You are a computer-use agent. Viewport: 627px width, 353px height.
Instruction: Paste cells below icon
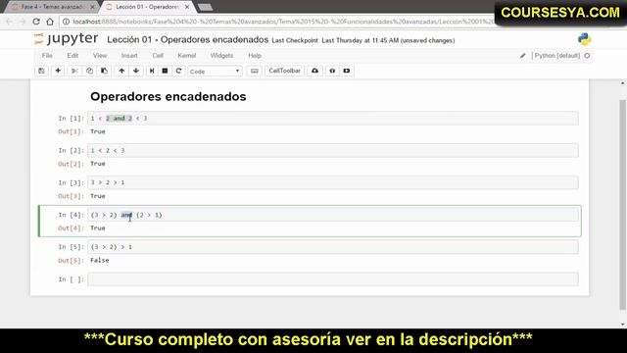105,71
